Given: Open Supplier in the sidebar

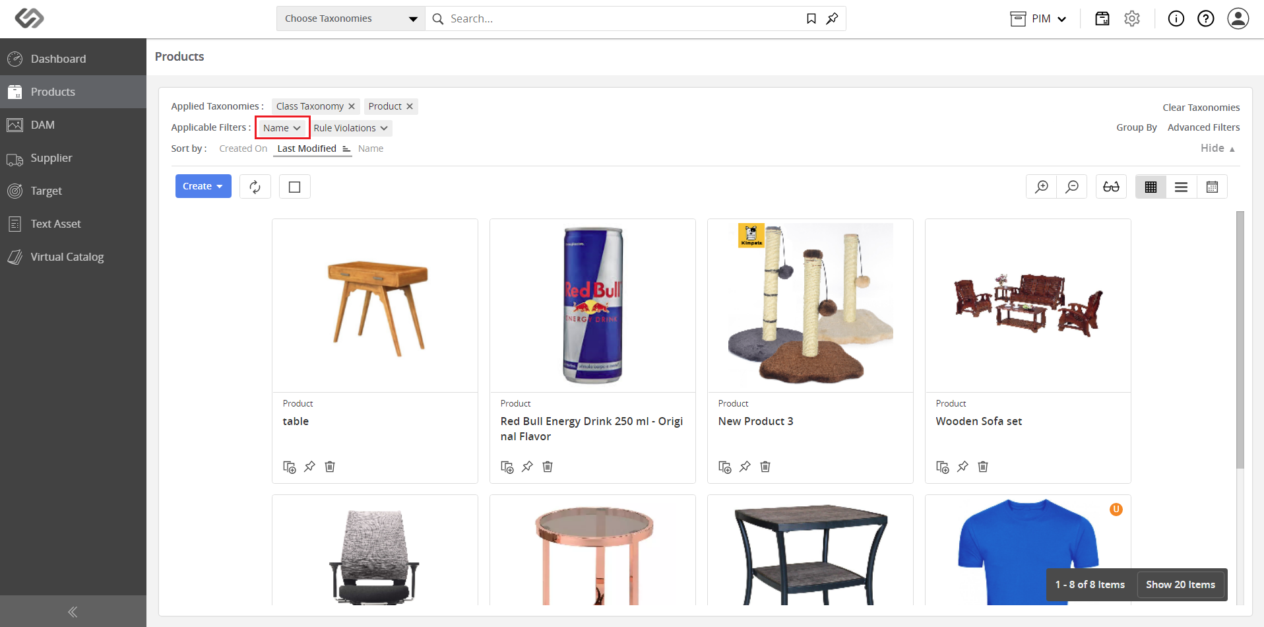Looking at the screenshot, I should 73,158.
